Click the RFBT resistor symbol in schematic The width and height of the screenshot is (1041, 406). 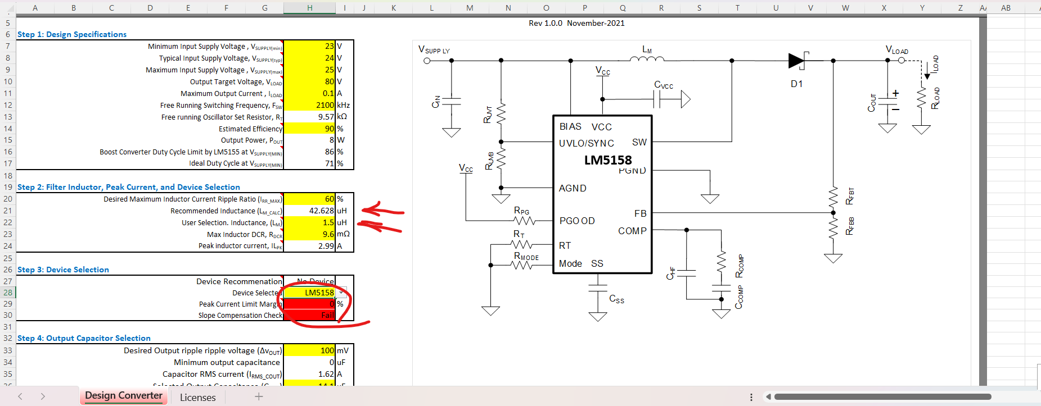pos(833,197)
